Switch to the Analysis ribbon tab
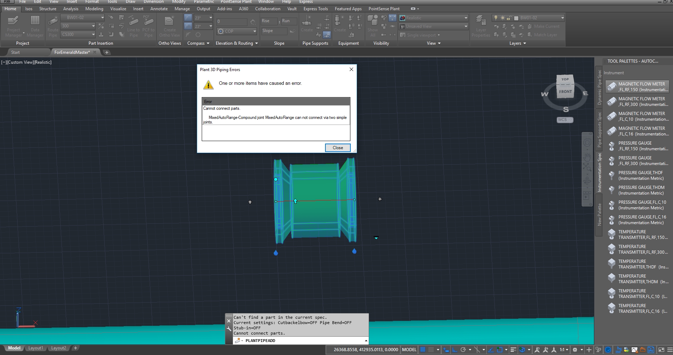 coord(71,9)
